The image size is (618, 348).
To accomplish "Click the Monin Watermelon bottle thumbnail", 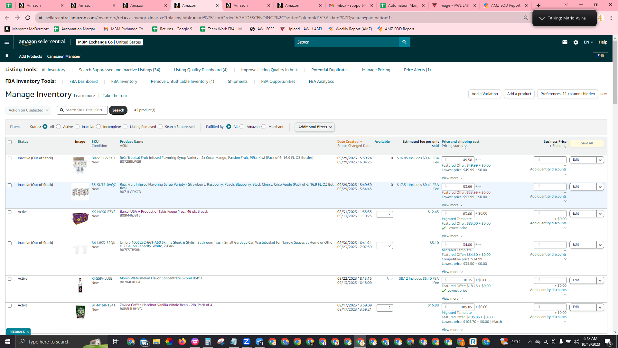I will pos(80,285).
